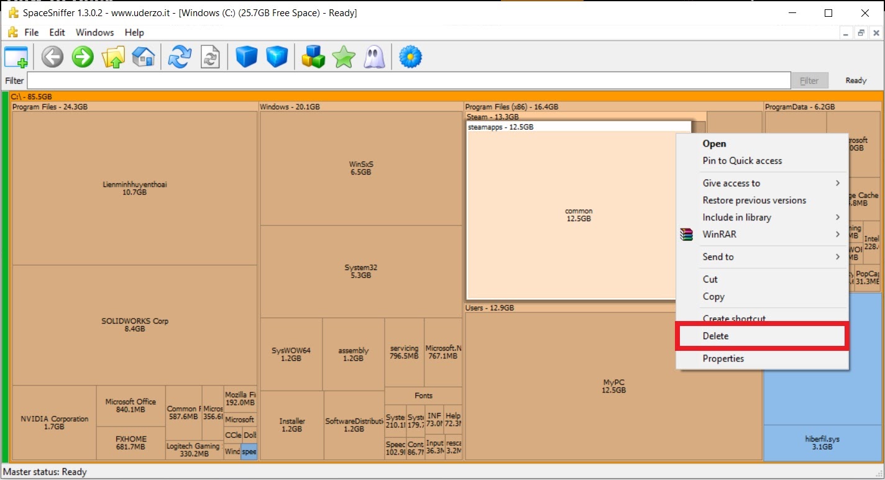Select the servicing 796.5MB block
Screen dimensions: 885x480
(404, 352)
